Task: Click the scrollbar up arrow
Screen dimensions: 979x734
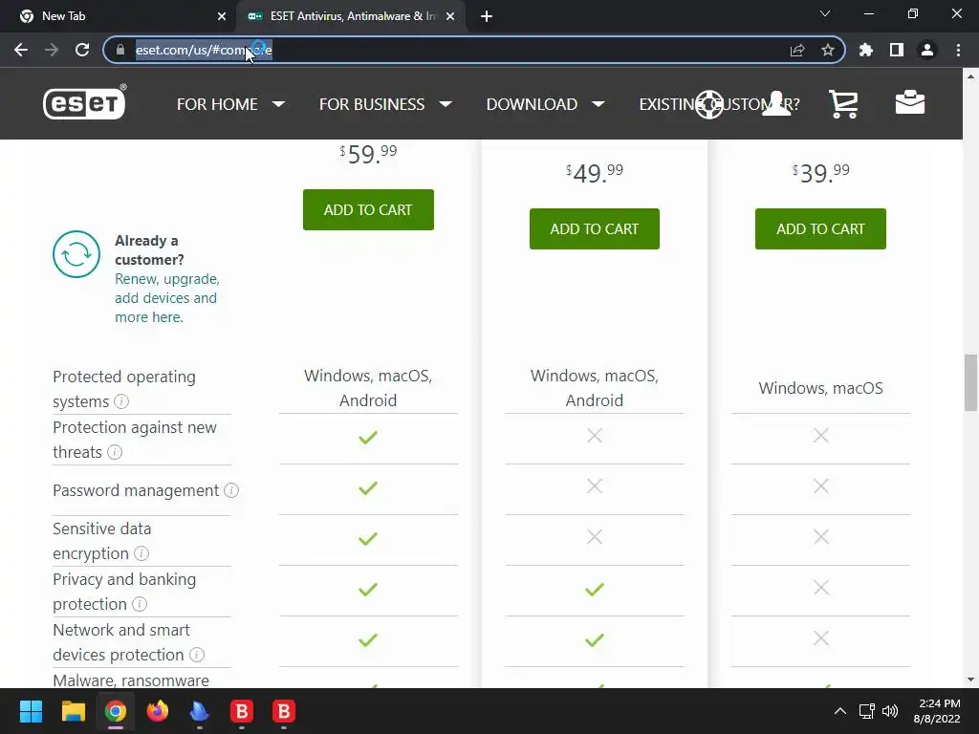Action: coord(970,76)
